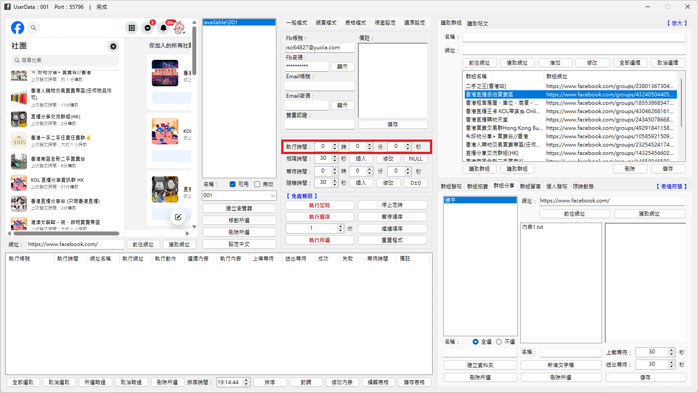Viewport: 698px width, 393px height.
Task: Click the 建立資料夾 button
Action: 480,365
